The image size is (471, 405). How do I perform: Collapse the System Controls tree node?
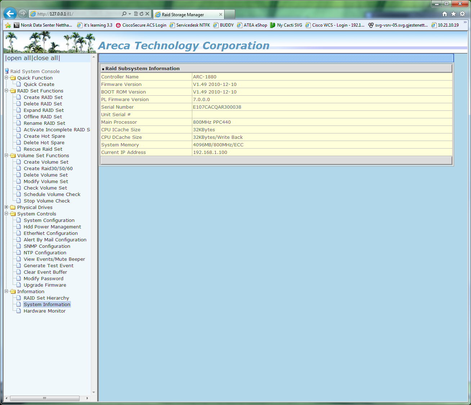[x=6, y=214]
